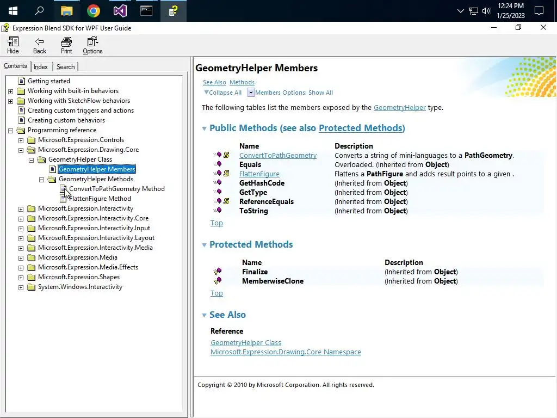The image size is (557, 418).
Task: Collapse the Protected Methods section triangle
Action: (205, 245)
